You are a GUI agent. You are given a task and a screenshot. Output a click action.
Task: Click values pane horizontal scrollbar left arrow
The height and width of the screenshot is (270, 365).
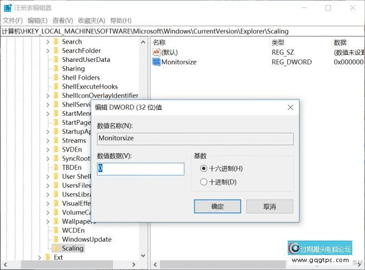pos(155,265)
